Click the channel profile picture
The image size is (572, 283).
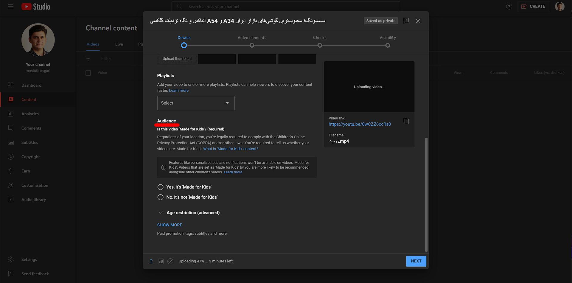tap(38, 40)
